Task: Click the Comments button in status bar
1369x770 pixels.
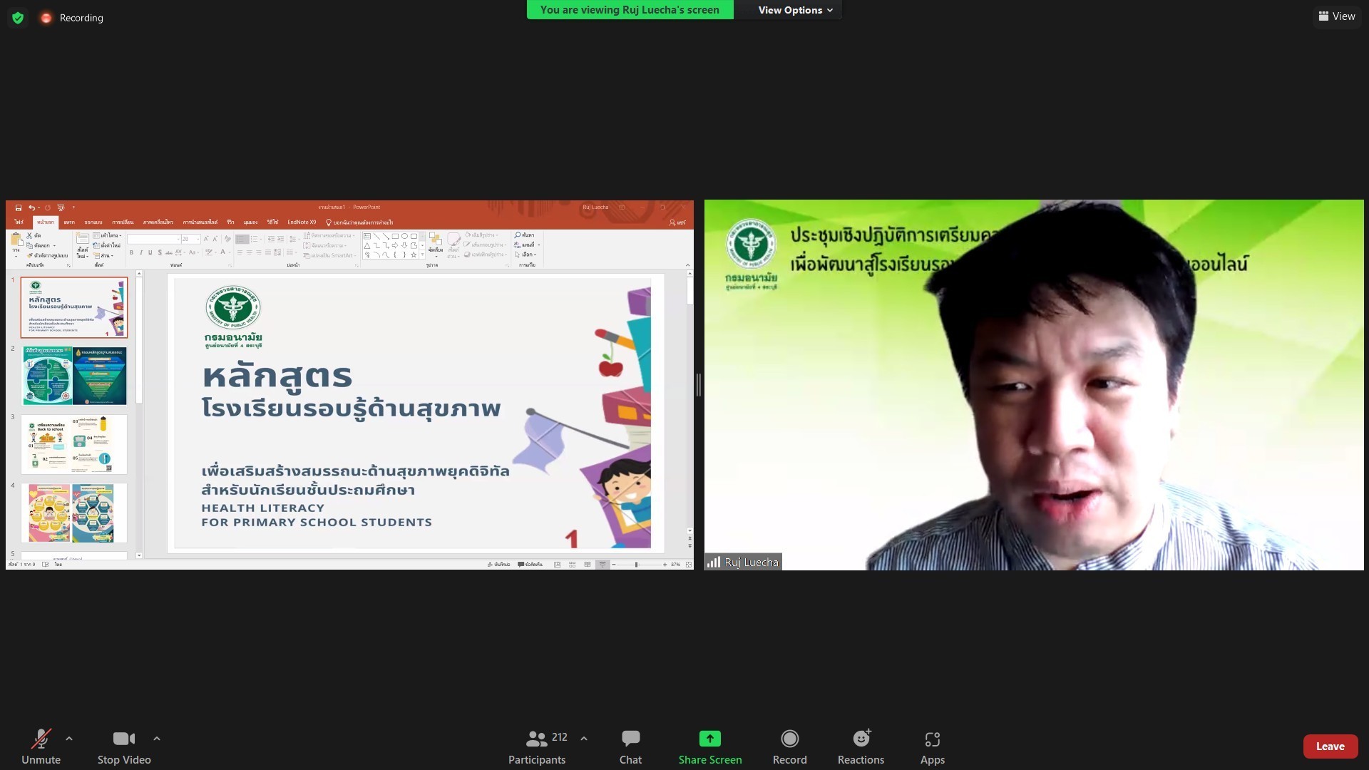Action: tap(530, 565)
